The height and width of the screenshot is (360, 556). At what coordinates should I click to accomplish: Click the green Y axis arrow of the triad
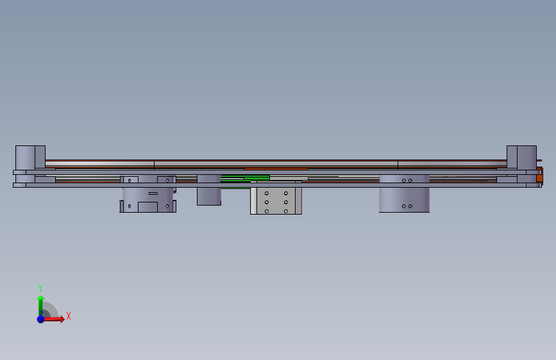point(41,305)
